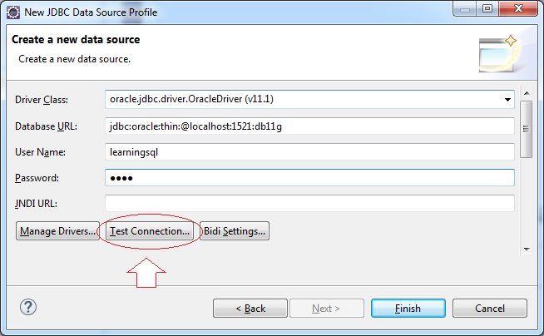544x336 pixels.
Task: Click into the Password field
Action: tap(309, 178)
